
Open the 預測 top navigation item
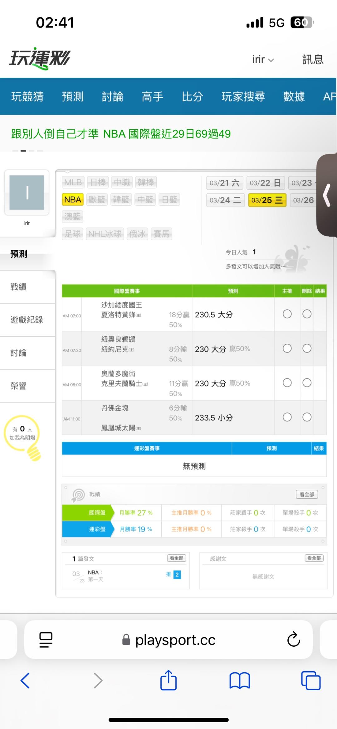click(73, 96)
